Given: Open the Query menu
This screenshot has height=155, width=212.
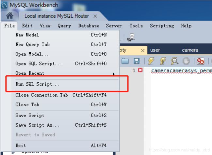Looking at the screenshot, I should point(64,26).
